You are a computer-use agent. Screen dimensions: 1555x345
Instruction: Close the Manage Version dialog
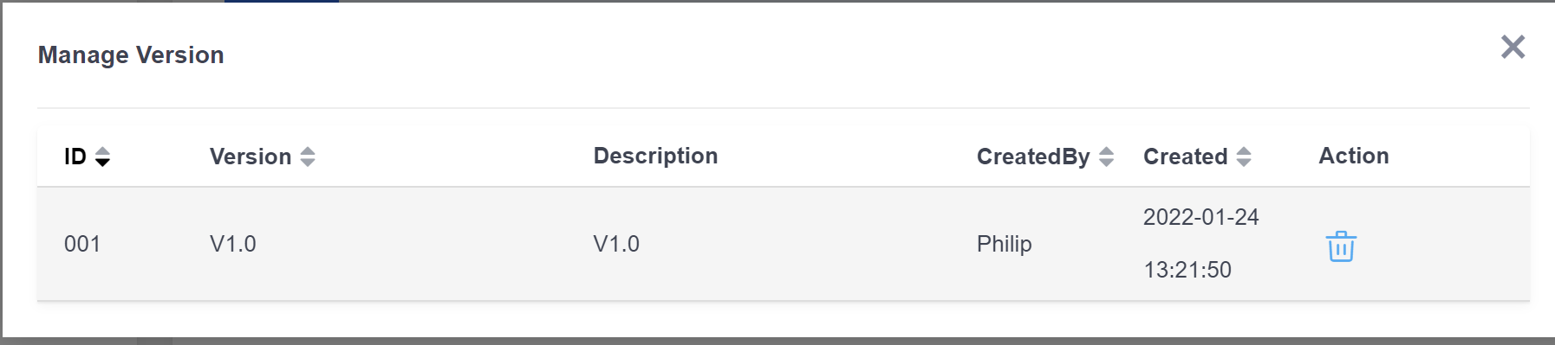[x=1513, y=47]
